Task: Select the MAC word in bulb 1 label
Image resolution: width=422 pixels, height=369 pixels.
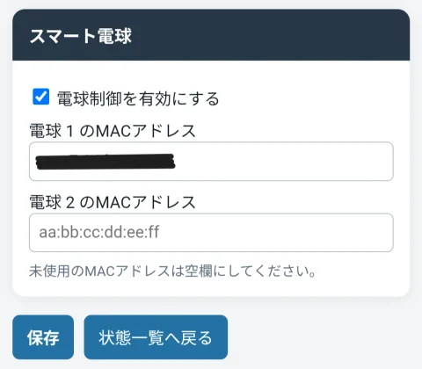Action: click(113, 131)
